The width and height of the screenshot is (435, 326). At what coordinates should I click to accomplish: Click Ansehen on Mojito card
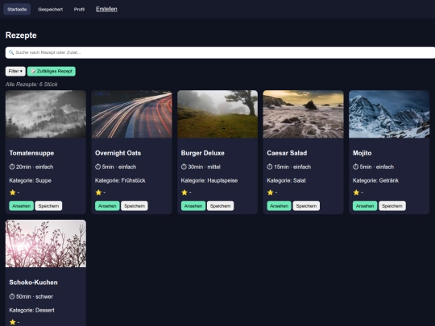[365, 206]
